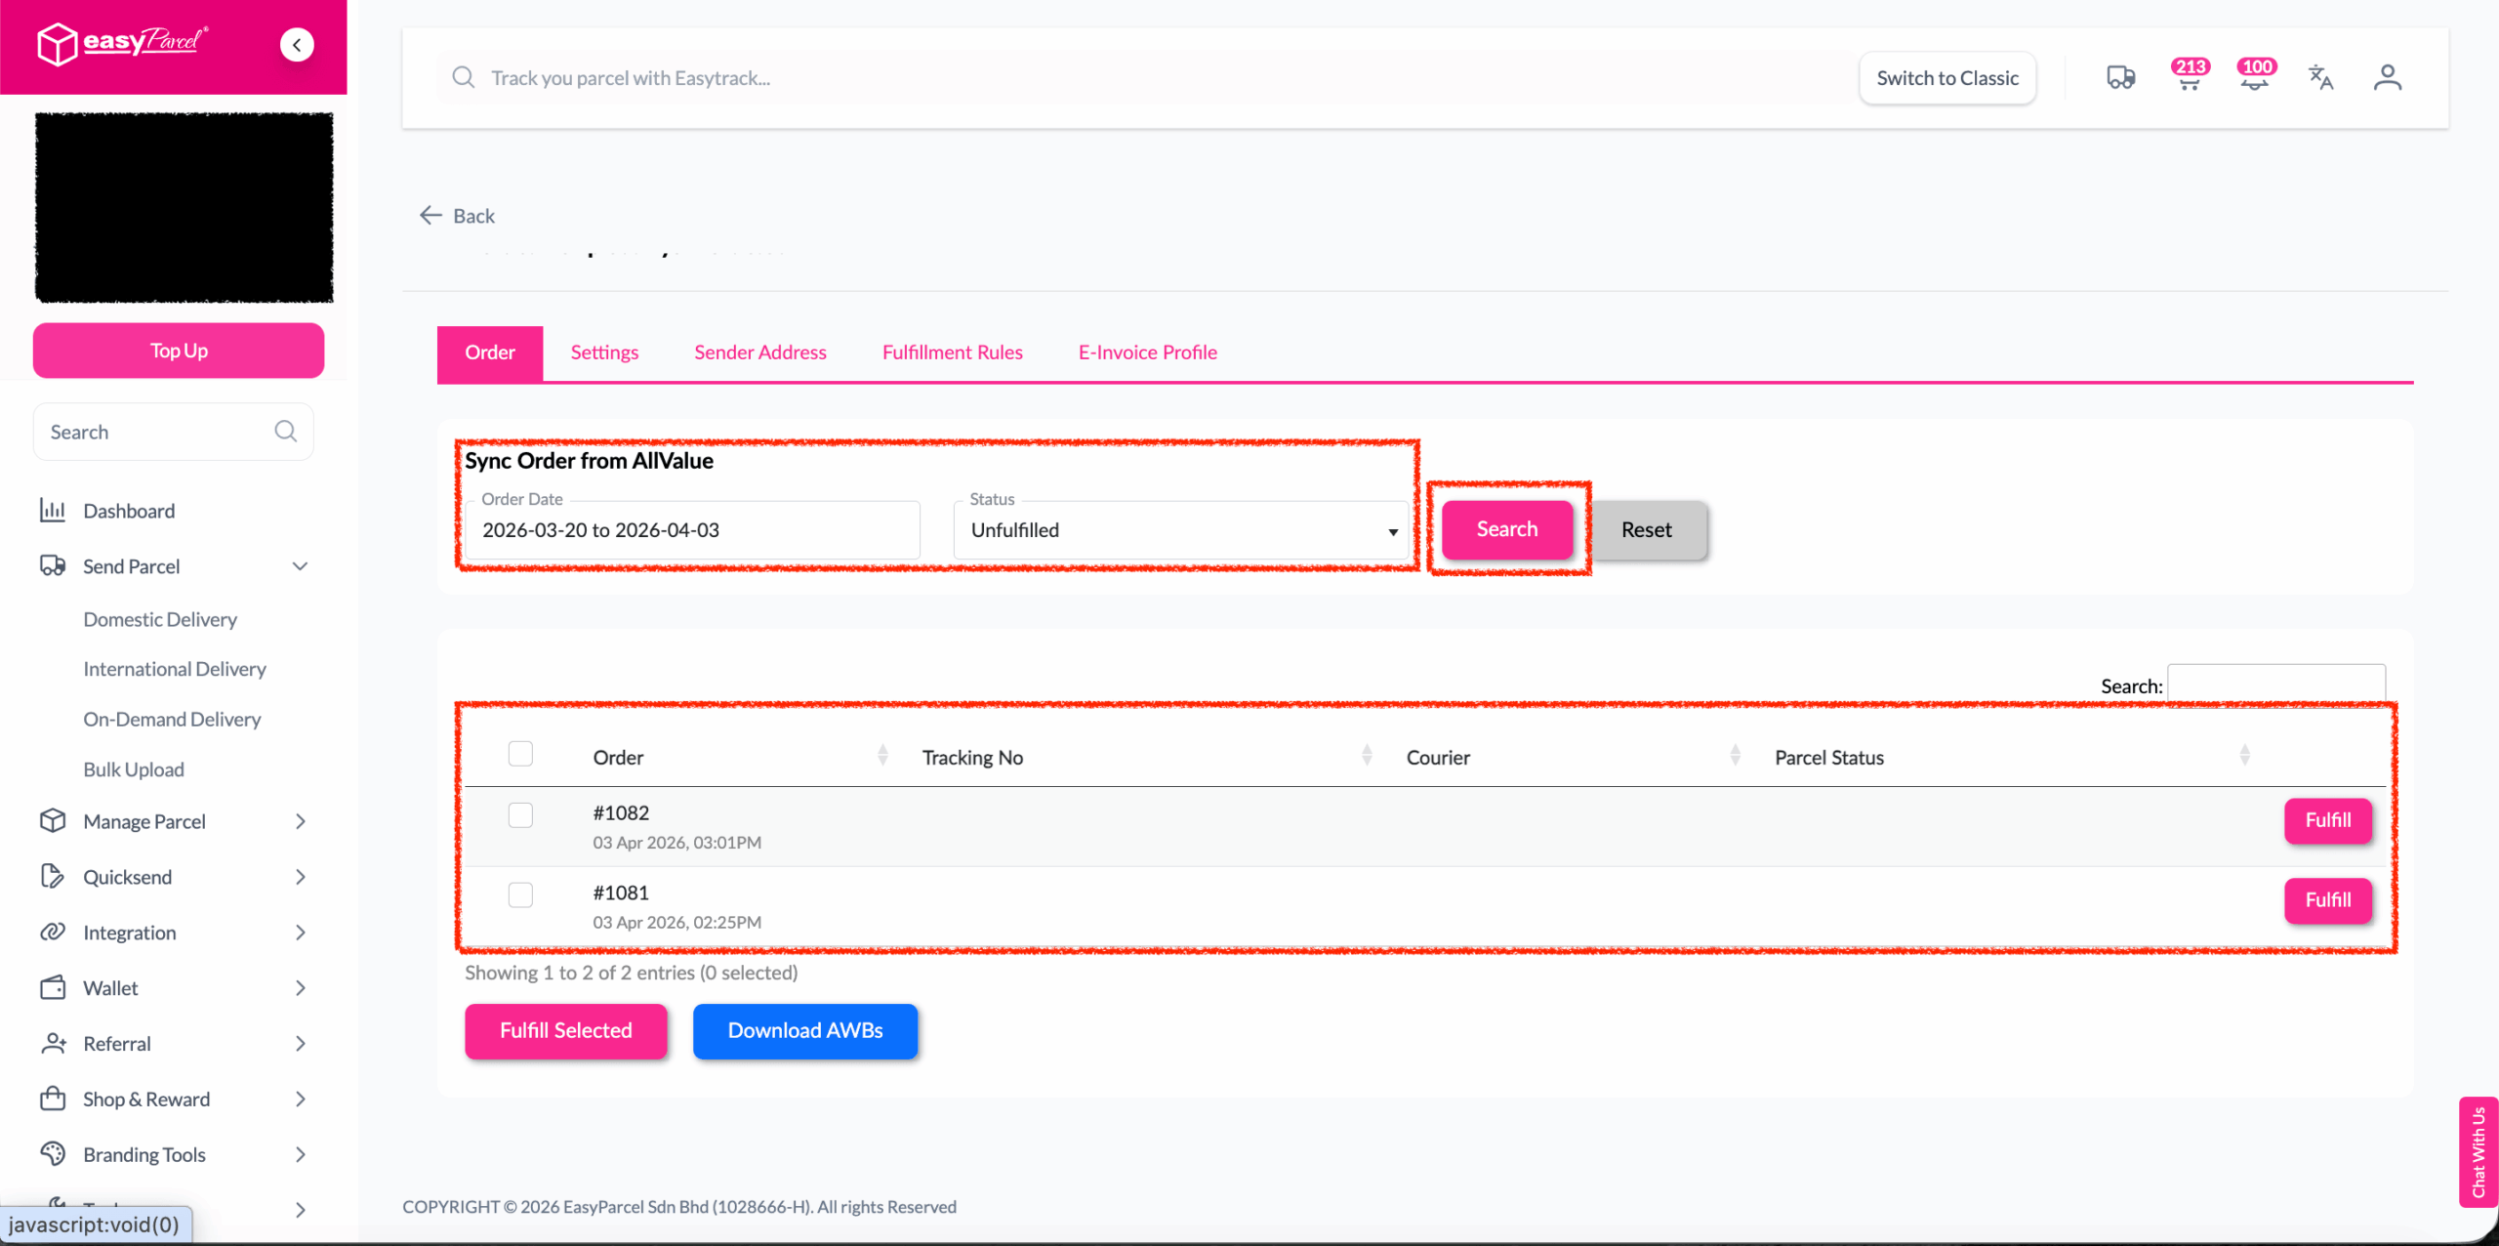Toggle the select-all checkbox in table header
Image resolution: width=2499 pixels, height=1246 pixels.
pyautogui.click(x=520, y=754)
